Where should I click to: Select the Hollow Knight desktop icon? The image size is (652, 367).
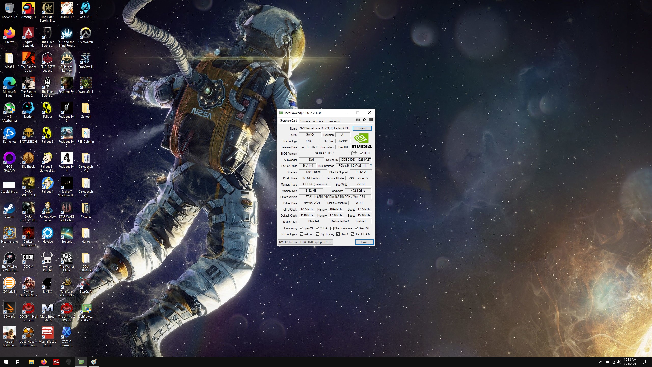point(47,262)
